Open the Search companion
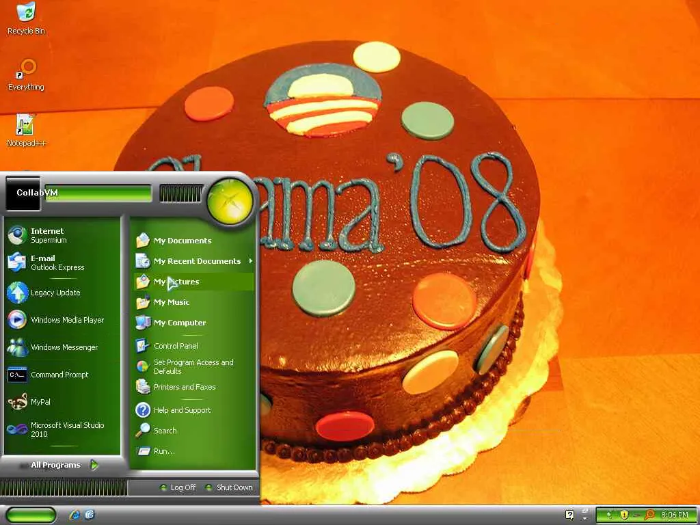 pos(193,431)
